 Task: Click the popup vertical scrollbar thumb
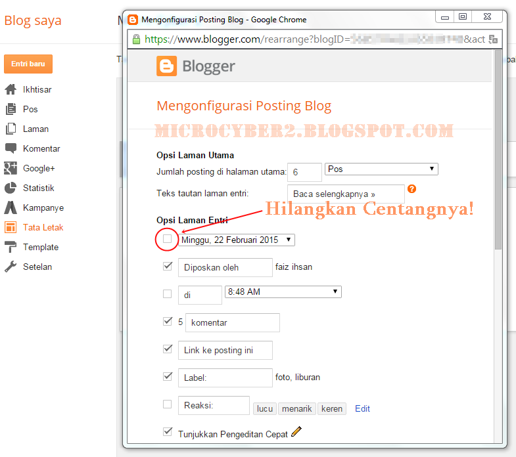click(498, 150)
